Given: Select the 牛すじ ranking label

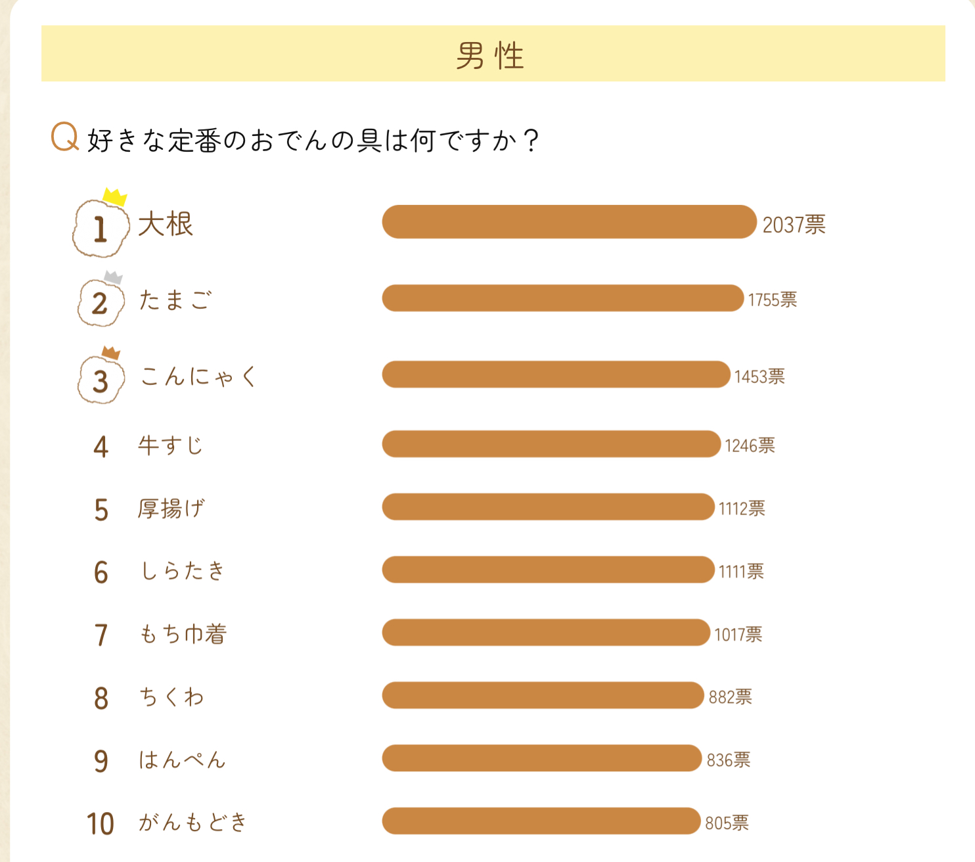Looking at the screenshot, I should point(170,445).
